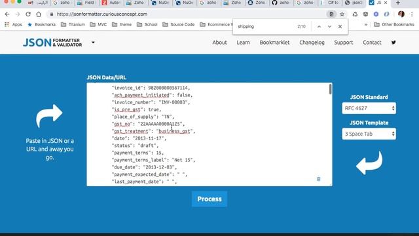
Task: Close the find bar
Action: [340, 26]
